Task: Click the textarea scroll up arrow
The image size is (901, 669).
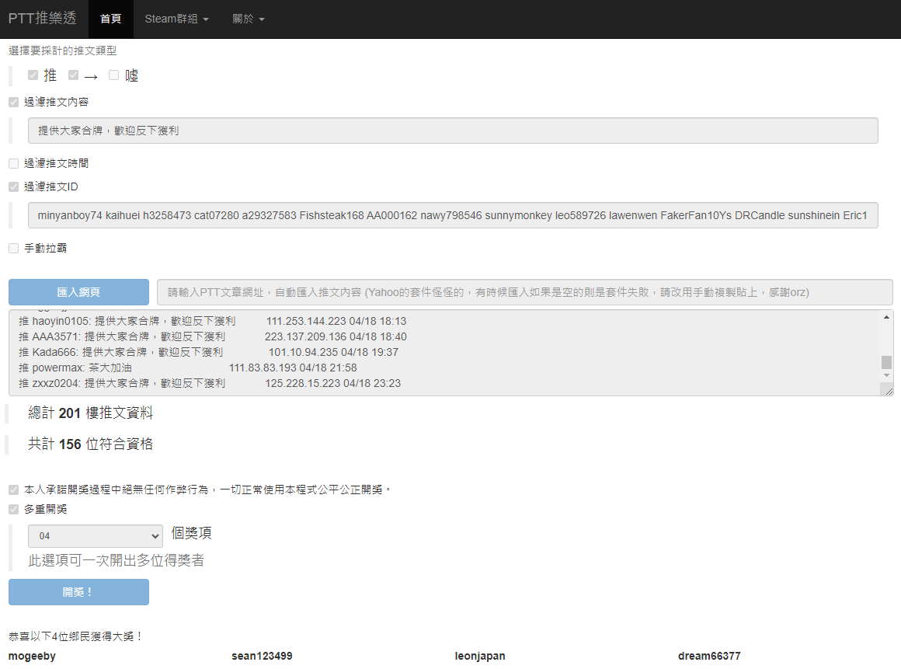Action: pos(887,317)
